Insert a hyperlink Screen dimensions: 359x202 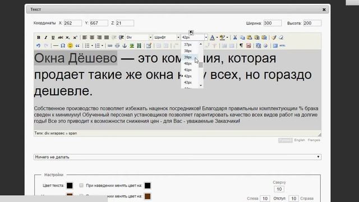110,46
